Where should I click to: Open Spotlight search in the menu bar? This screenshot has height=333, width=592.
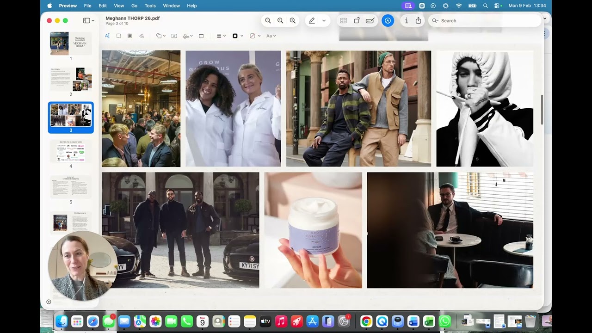(x=485, y=6)
